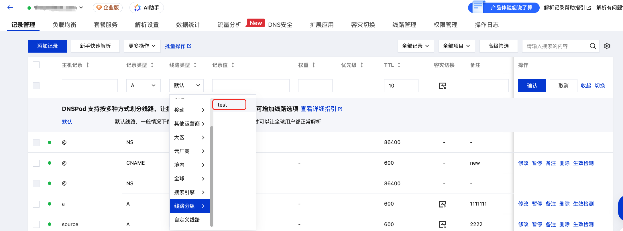Viewport: 623px width, 231px height.
Task: Open the 全部记录 filter dropdown
Action: pos(415,46)
